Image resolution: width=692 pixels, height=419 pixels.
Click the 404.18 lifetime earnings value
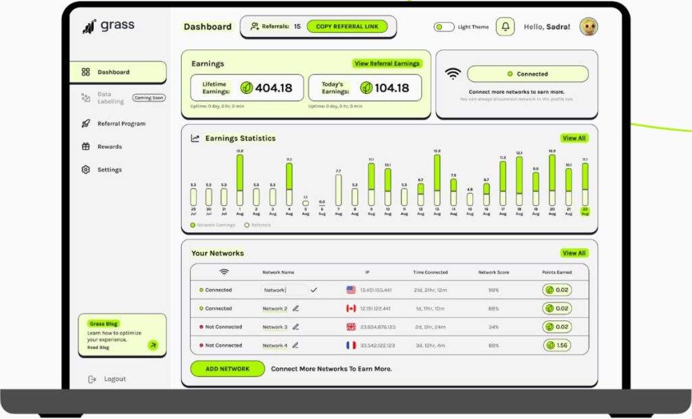(274, 88)
